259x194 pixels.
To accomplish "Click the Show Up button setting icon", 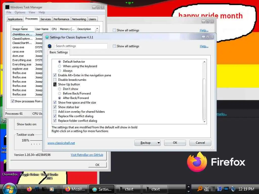I will 55,84.
